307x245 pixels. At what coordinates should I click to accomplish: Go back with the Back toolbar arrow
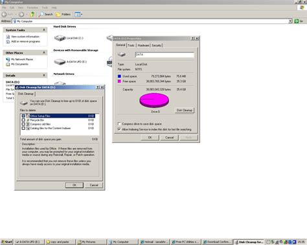point(5,14)
